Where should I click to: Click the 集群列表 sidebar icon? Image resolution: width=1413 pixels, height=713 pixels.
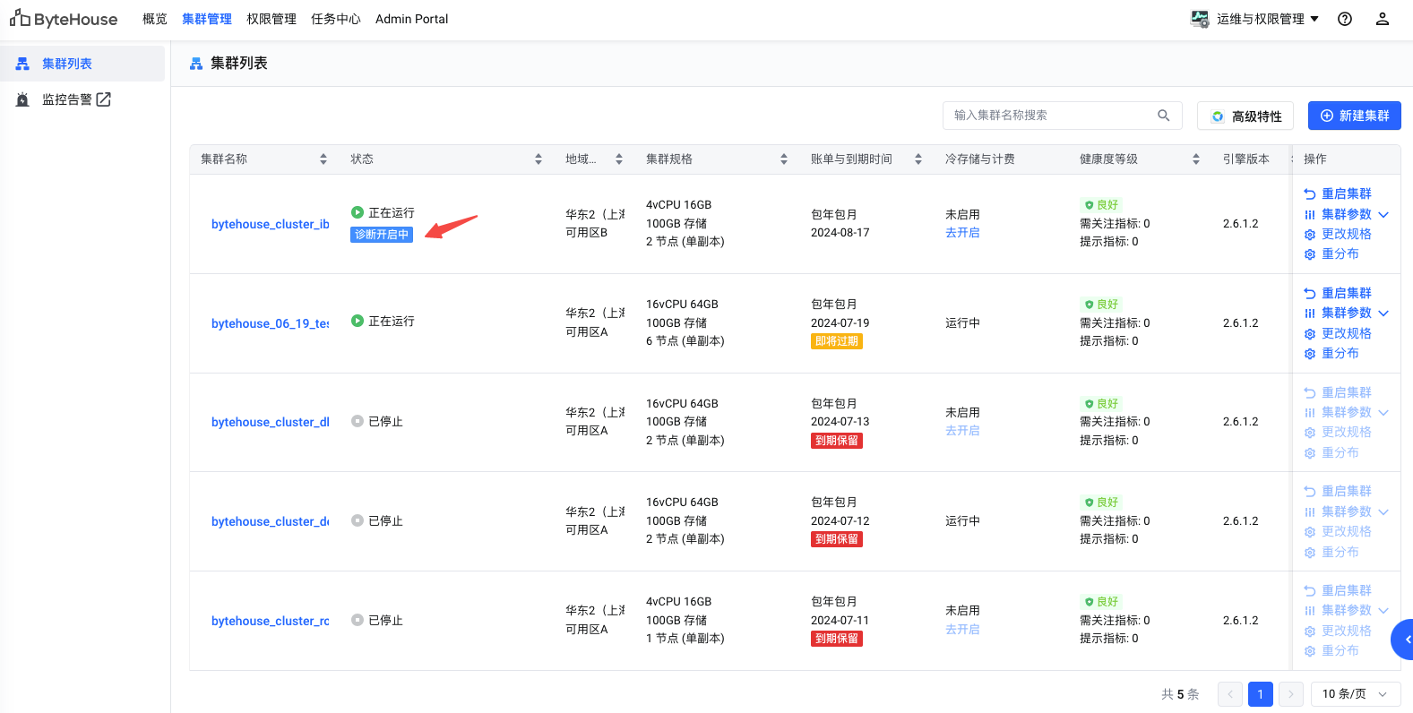point(22,64)
